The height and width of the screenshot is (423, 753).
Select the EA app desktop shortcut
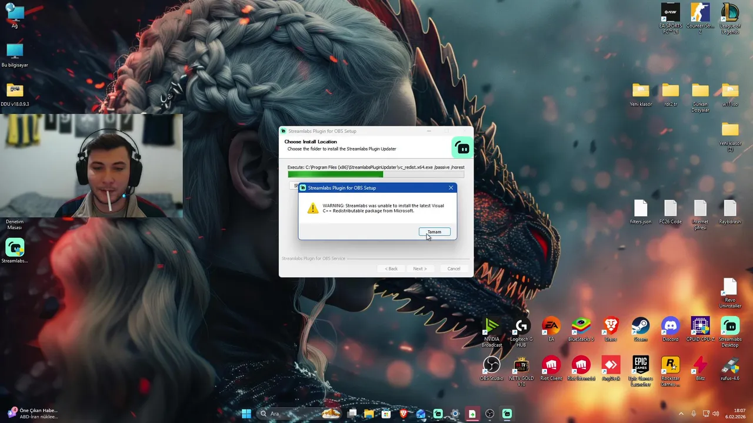point(551,330)
